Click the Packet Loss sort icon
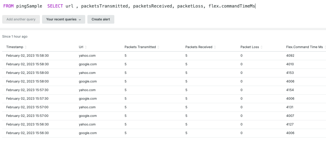 (262, 47)
